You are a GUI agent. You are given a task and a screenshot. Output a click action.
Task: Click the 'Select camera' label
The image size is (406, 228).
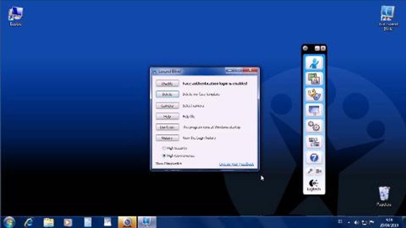[193, 106]
